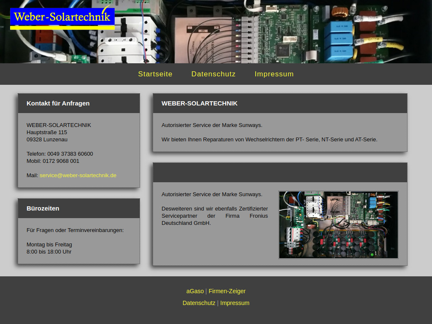Click the service@weber-solartechnik.de email link
The image size is (432, 324).
pyautogui.click(x=78, y=175)
